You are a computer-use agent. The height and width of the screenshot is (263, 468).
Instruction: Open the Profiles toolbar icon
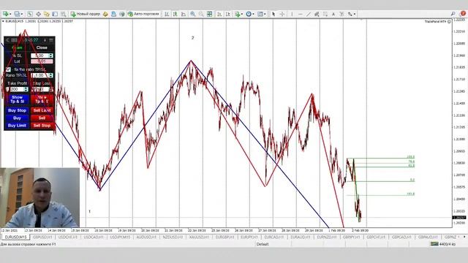point(17,14)
